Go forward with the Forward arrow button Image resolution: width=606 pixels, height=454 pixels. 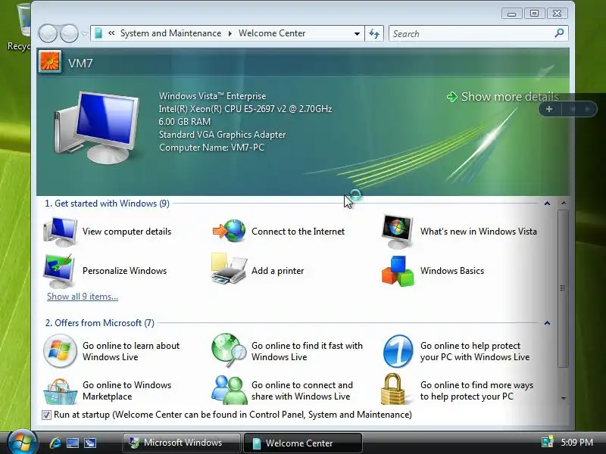pyautogui.click(x=70, y=33)
